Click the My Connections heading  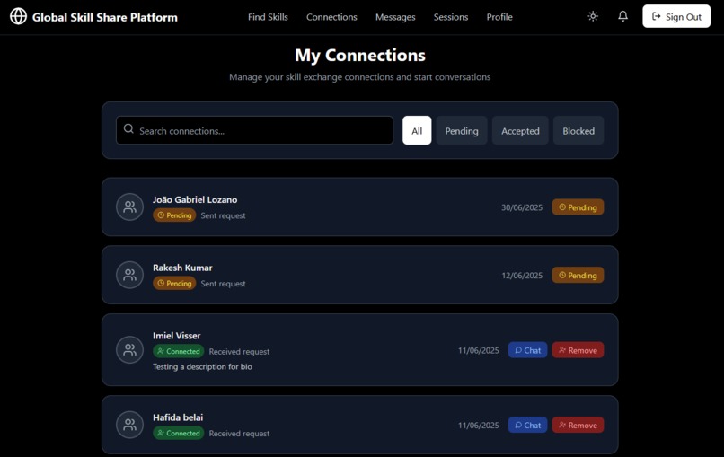pos(360,55)
